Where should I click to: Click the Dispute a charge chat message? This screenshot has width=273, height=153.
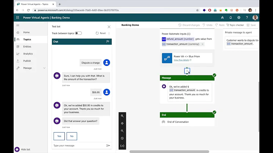[91, 63]
